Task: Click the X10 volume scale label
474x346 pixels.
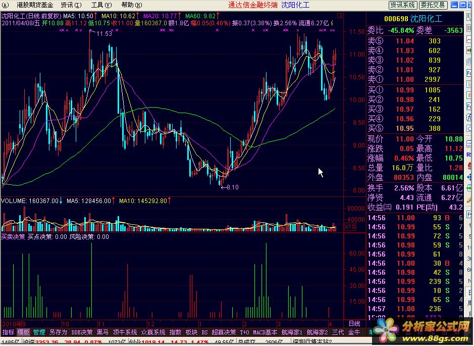Action: tap(350, 227)
